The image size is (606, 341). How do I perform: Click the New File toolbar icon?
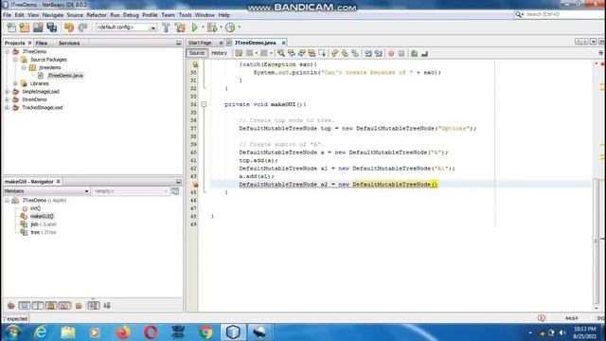(11, 27)
